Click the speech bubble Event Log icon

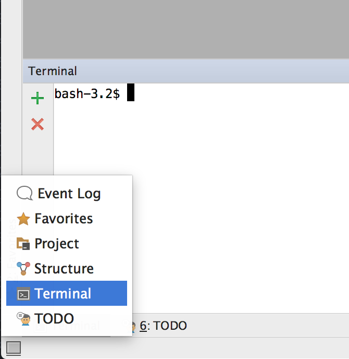pos(24,193)
